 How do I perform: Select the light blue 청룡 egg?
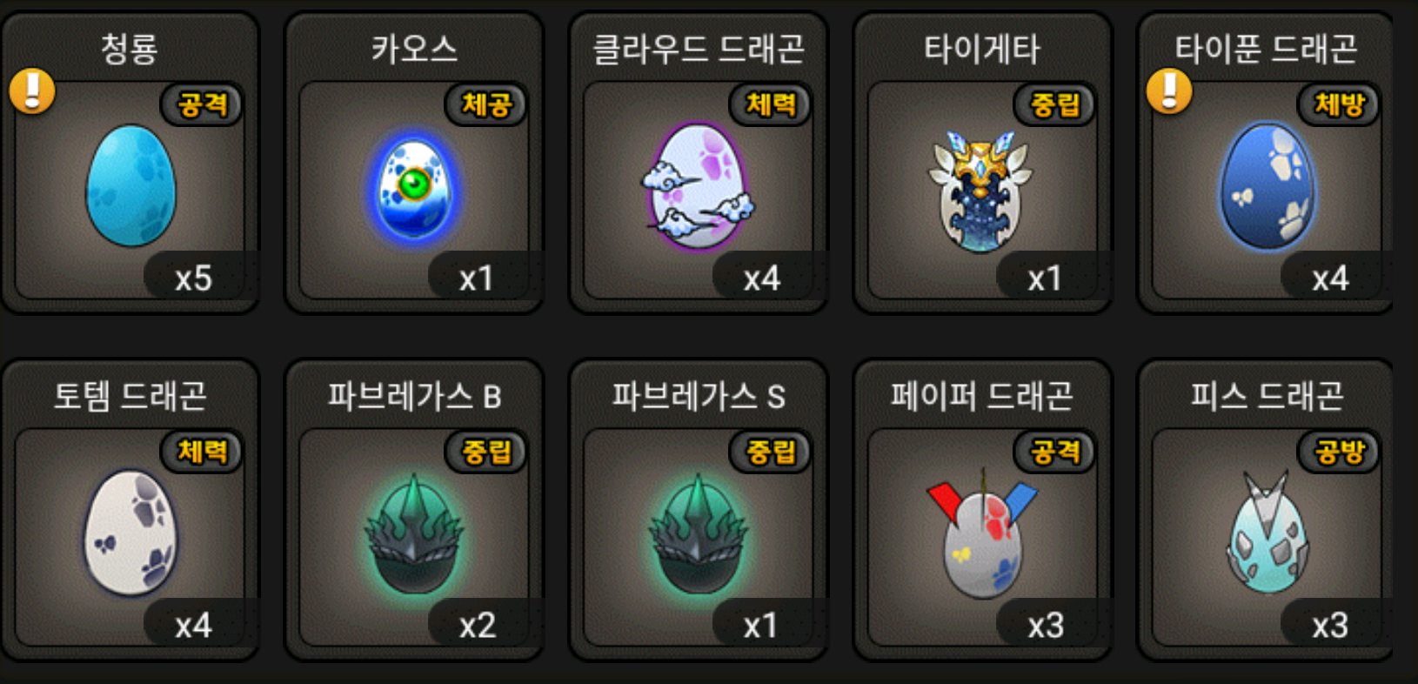130,185
